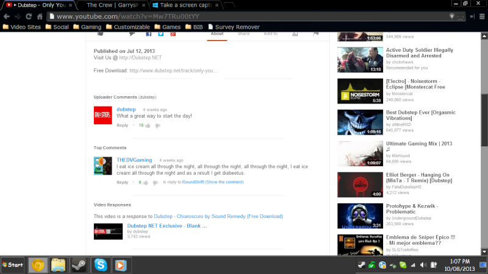Open Skype from the taskbar
The image size is (488, 274).
coord(101,265)
